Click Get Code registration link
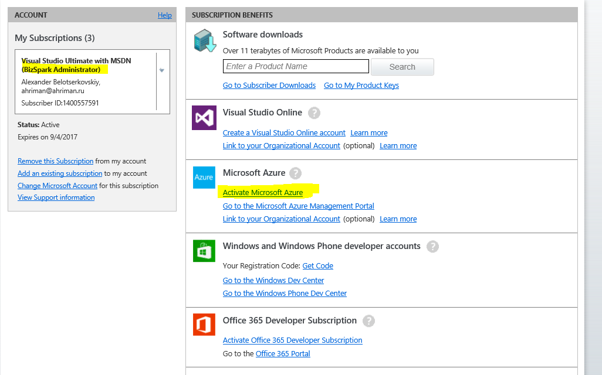The height and width of the screenshot is (375, 602). coord(317,266)
